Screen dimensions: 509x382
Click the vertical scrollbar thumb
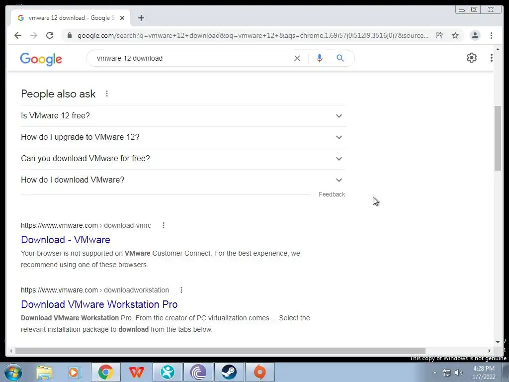498,138
